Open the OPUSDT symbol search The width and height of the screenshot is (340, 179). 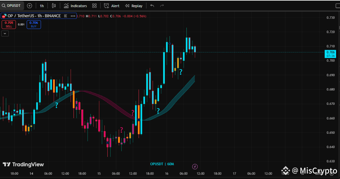[x=11, y=6]
